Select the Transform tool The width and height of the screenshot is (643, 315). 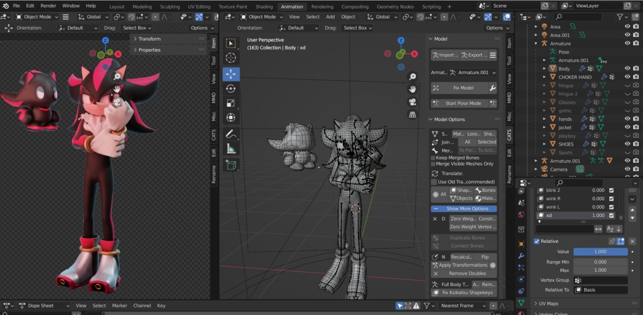231,117
